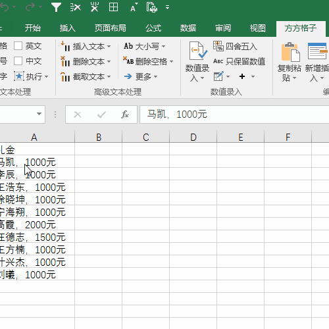
Task: Select cell containing 德志, 1500元
Action: 37,237
